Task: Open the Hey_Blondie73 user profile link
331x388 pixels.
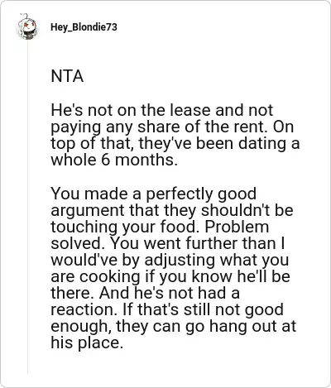Action: 84,27
